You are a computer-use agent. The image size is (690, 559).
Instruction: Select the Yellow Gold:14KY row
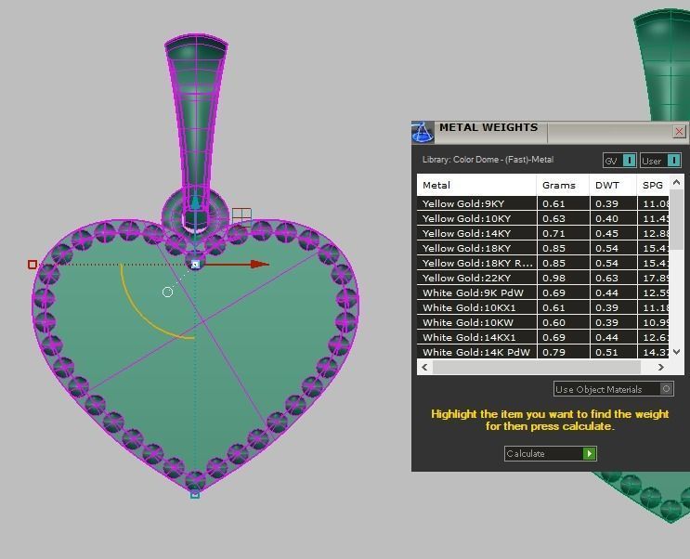pos(543,233)
